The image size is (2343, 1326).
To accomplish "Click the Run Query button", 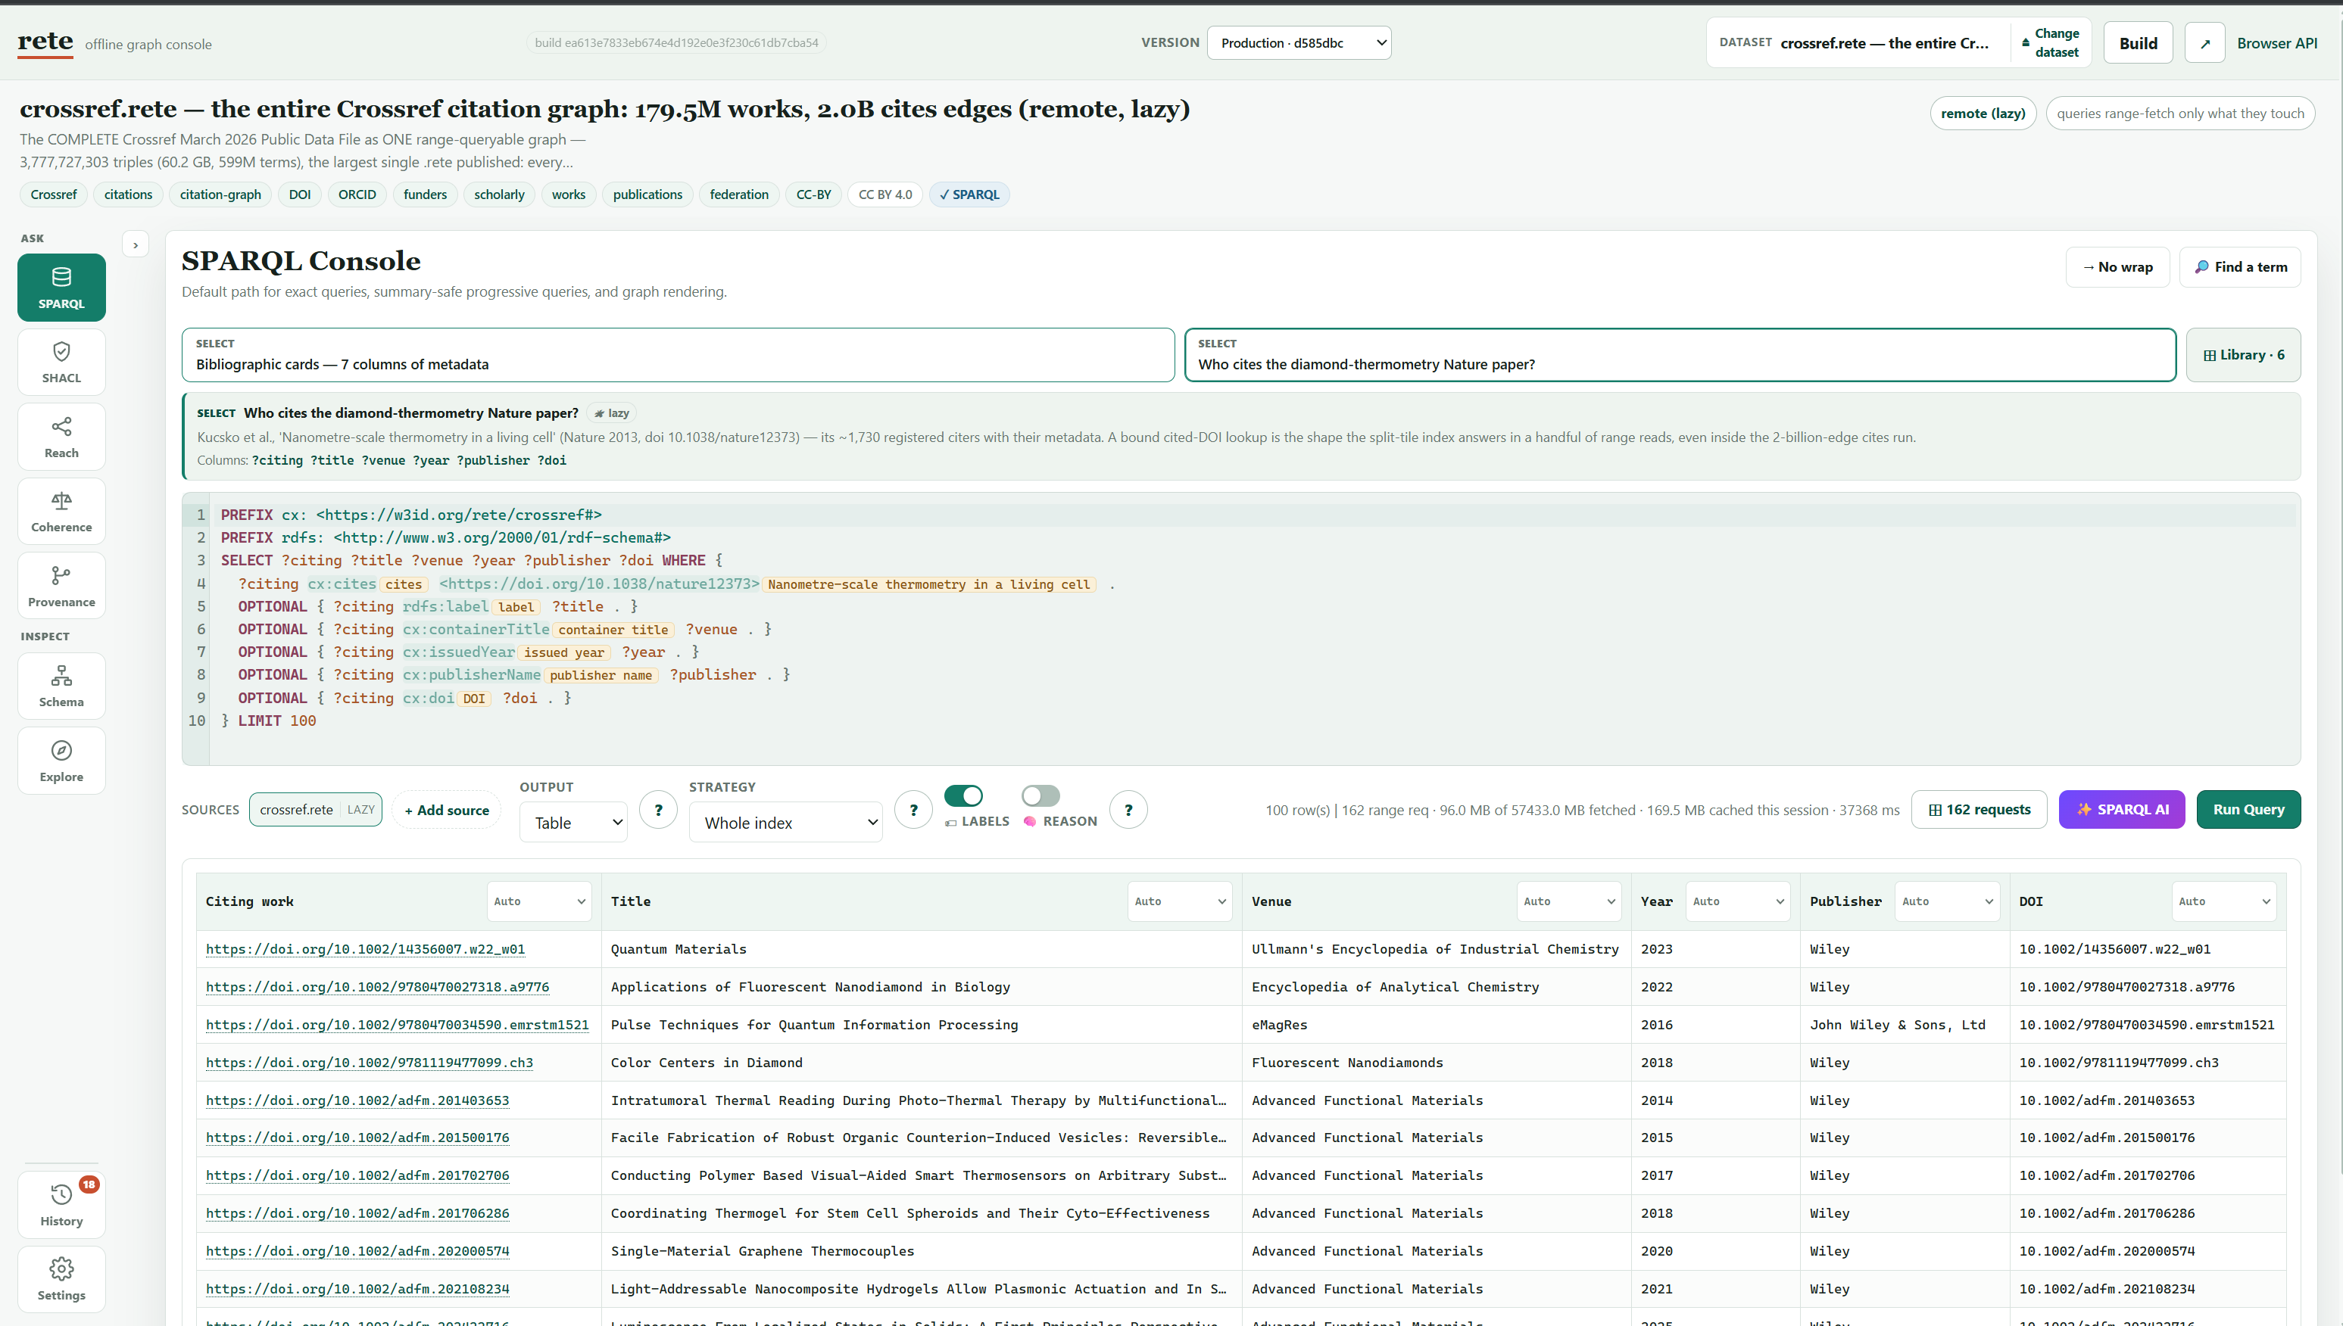I will (2248, 810).
